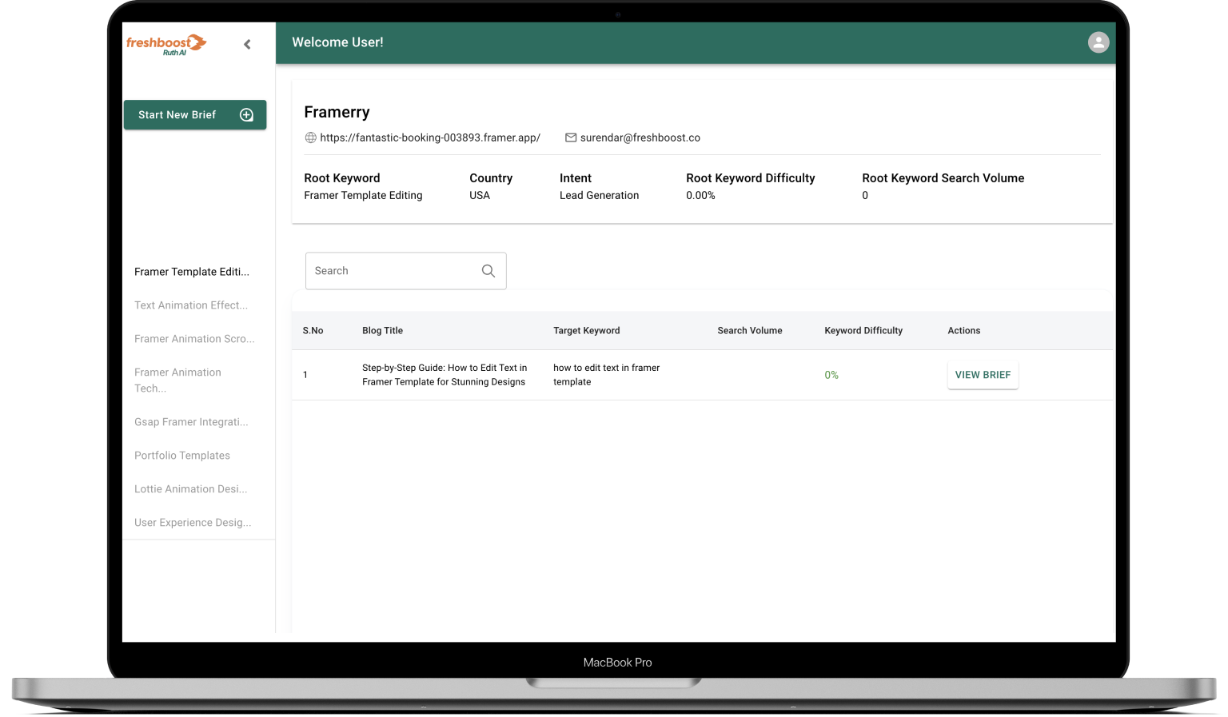Start a new brief
Image resolution: width=1228 pixels, height=717 pixels.
pos(195,115)
